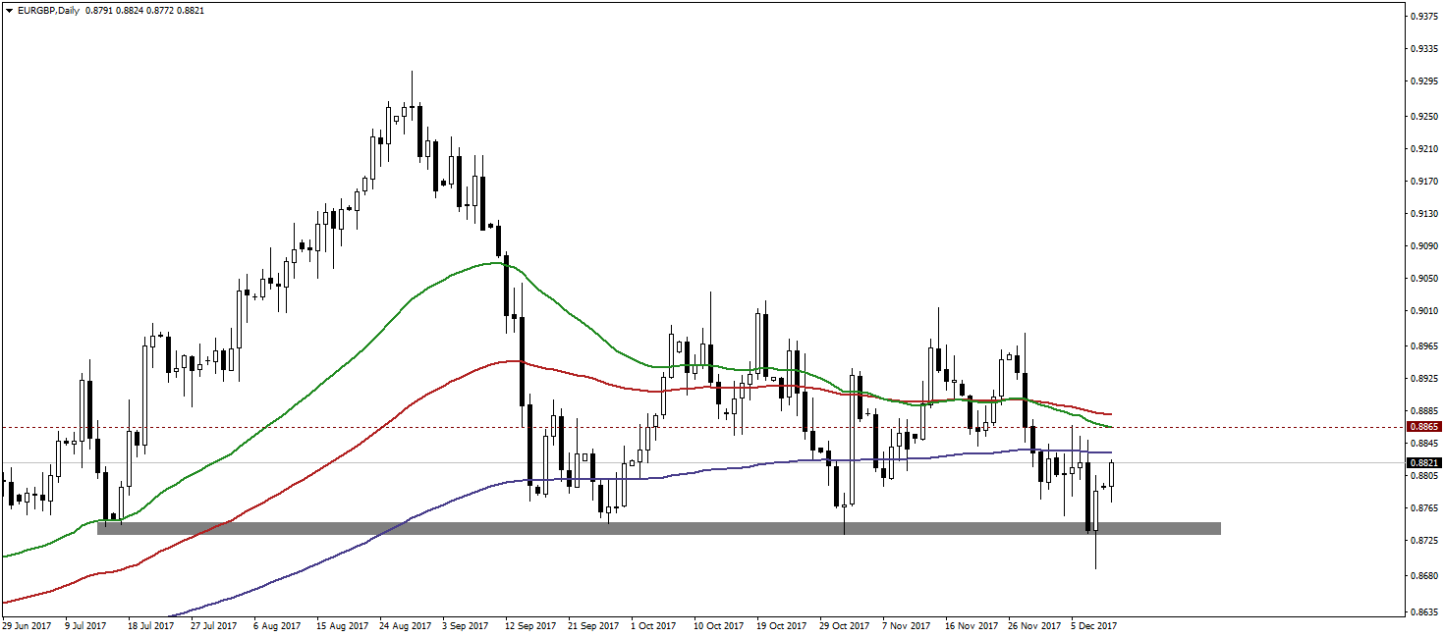Viewport: 1444px width, 637px height.
Task: Click the 24 Aug 2017 date label
Action: tap(405, 625)
